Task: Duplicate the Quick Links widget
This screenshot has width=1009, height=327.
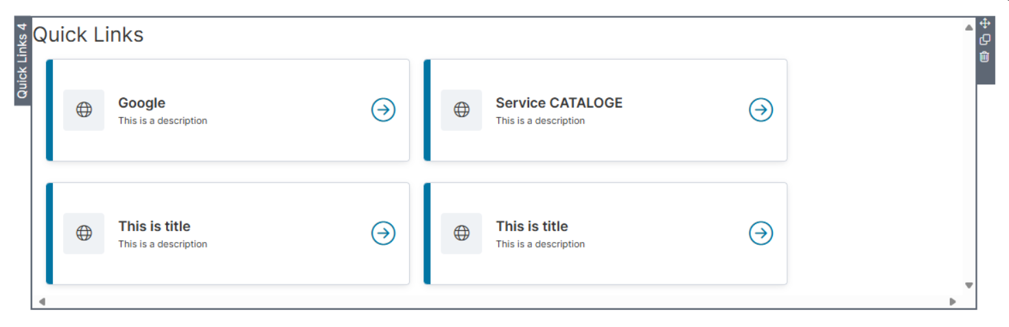Action: coord(985,40)
